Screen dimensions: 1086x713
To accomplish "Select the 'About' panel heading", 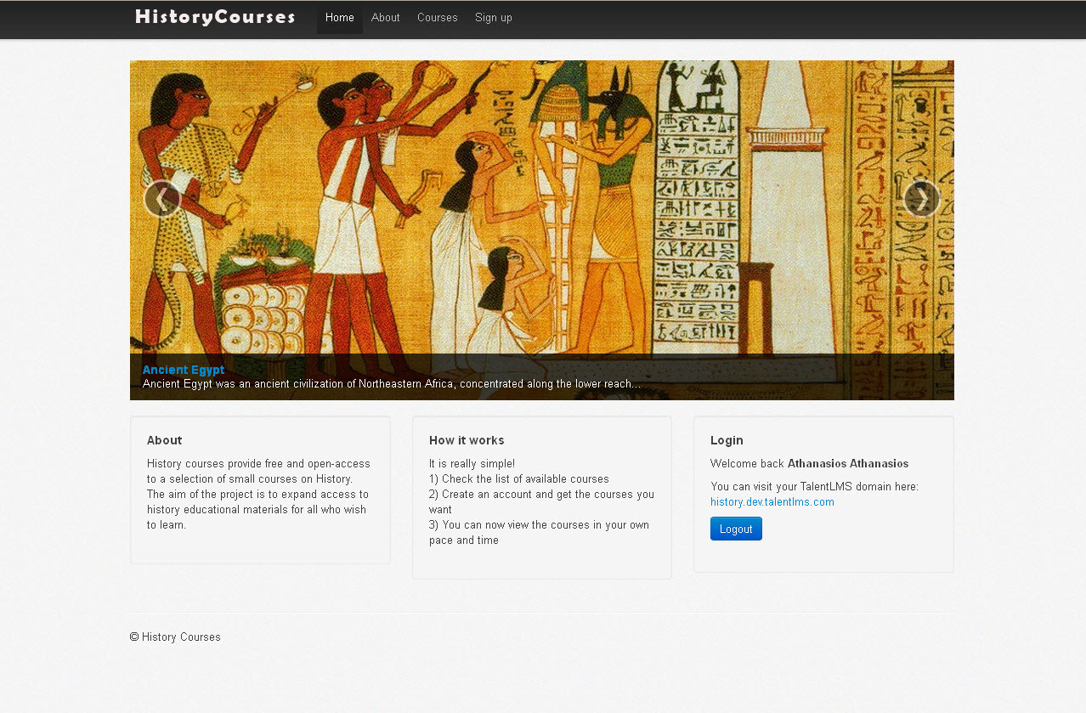I will click(165, 440).
